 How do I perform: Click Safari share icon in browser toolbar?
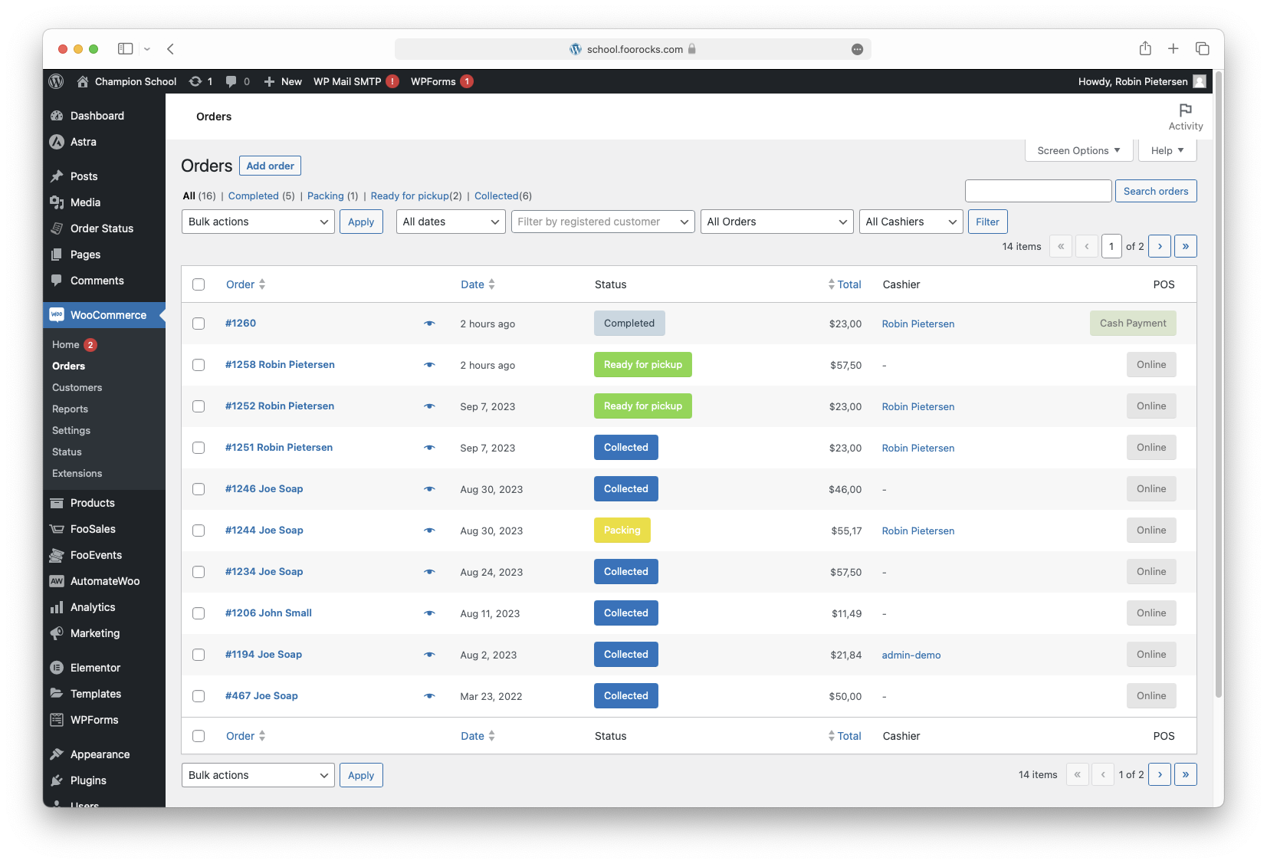[x=1145, y=48]
